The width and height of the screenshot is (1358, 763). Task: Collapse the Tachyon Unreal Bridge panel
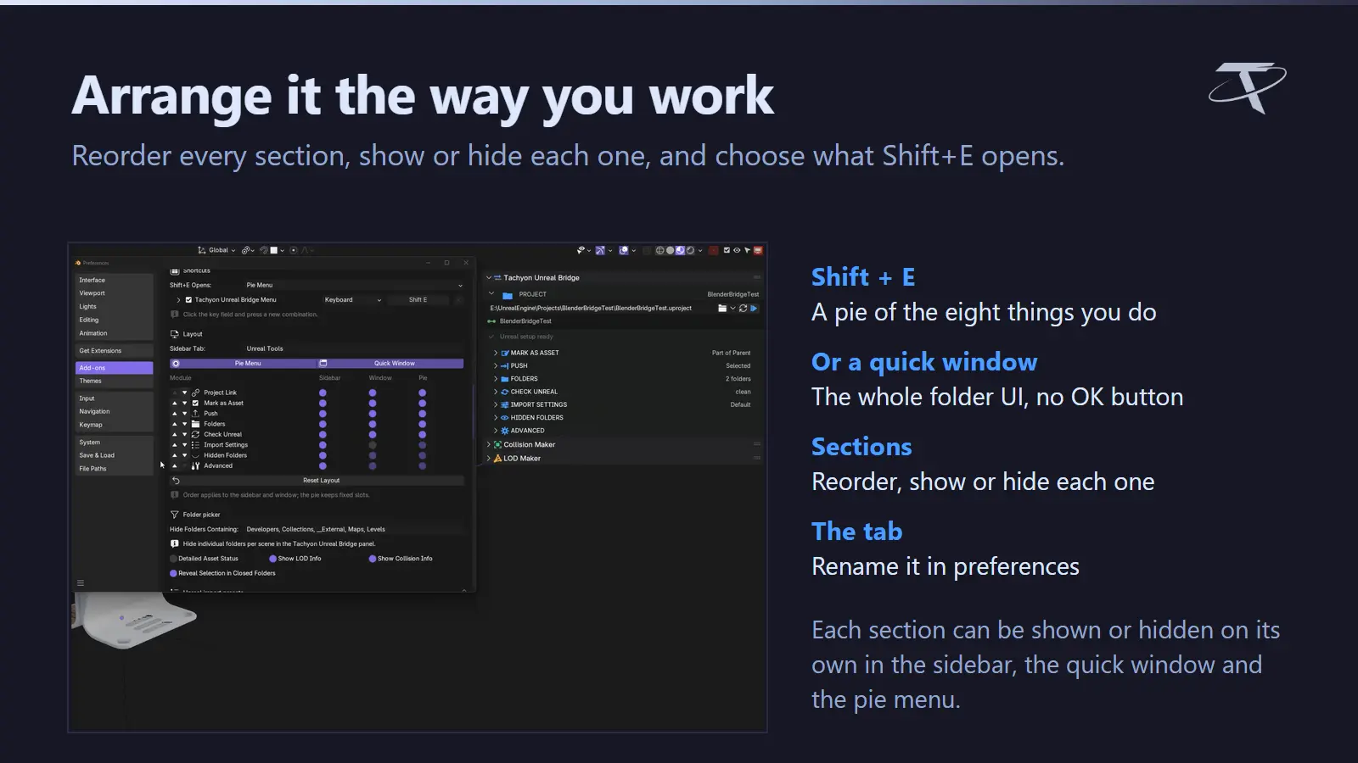click(x=489, y=278)
